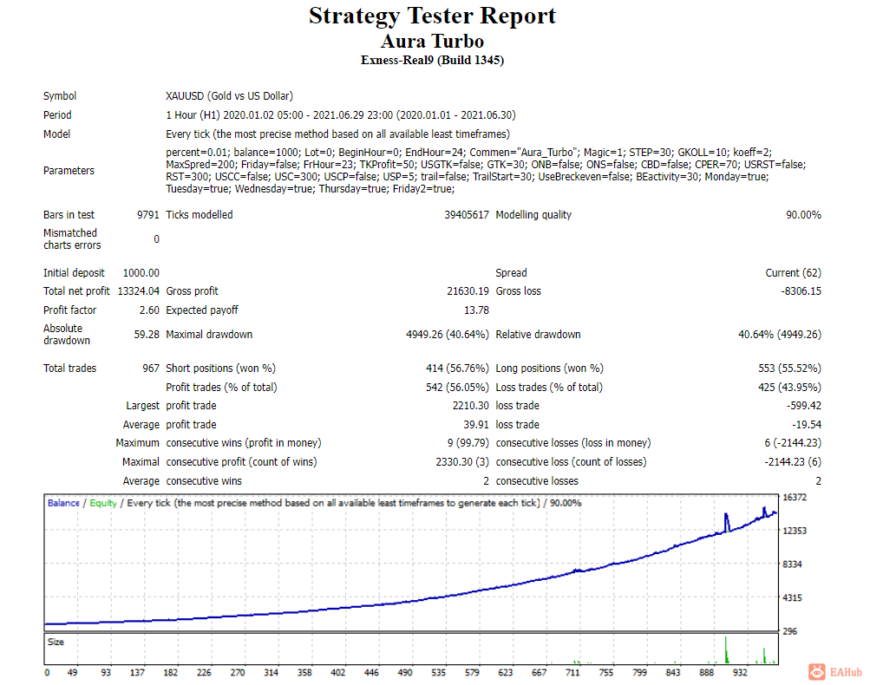Select short positions value 414 (56.76%)

click(x=457, y=369)
